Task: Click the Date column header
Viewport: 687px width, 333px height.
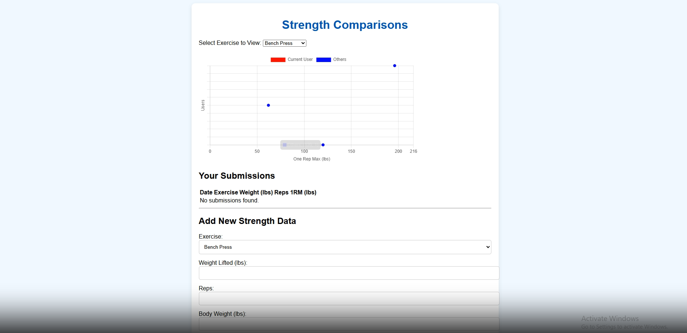Action: (x=206, y=192)
